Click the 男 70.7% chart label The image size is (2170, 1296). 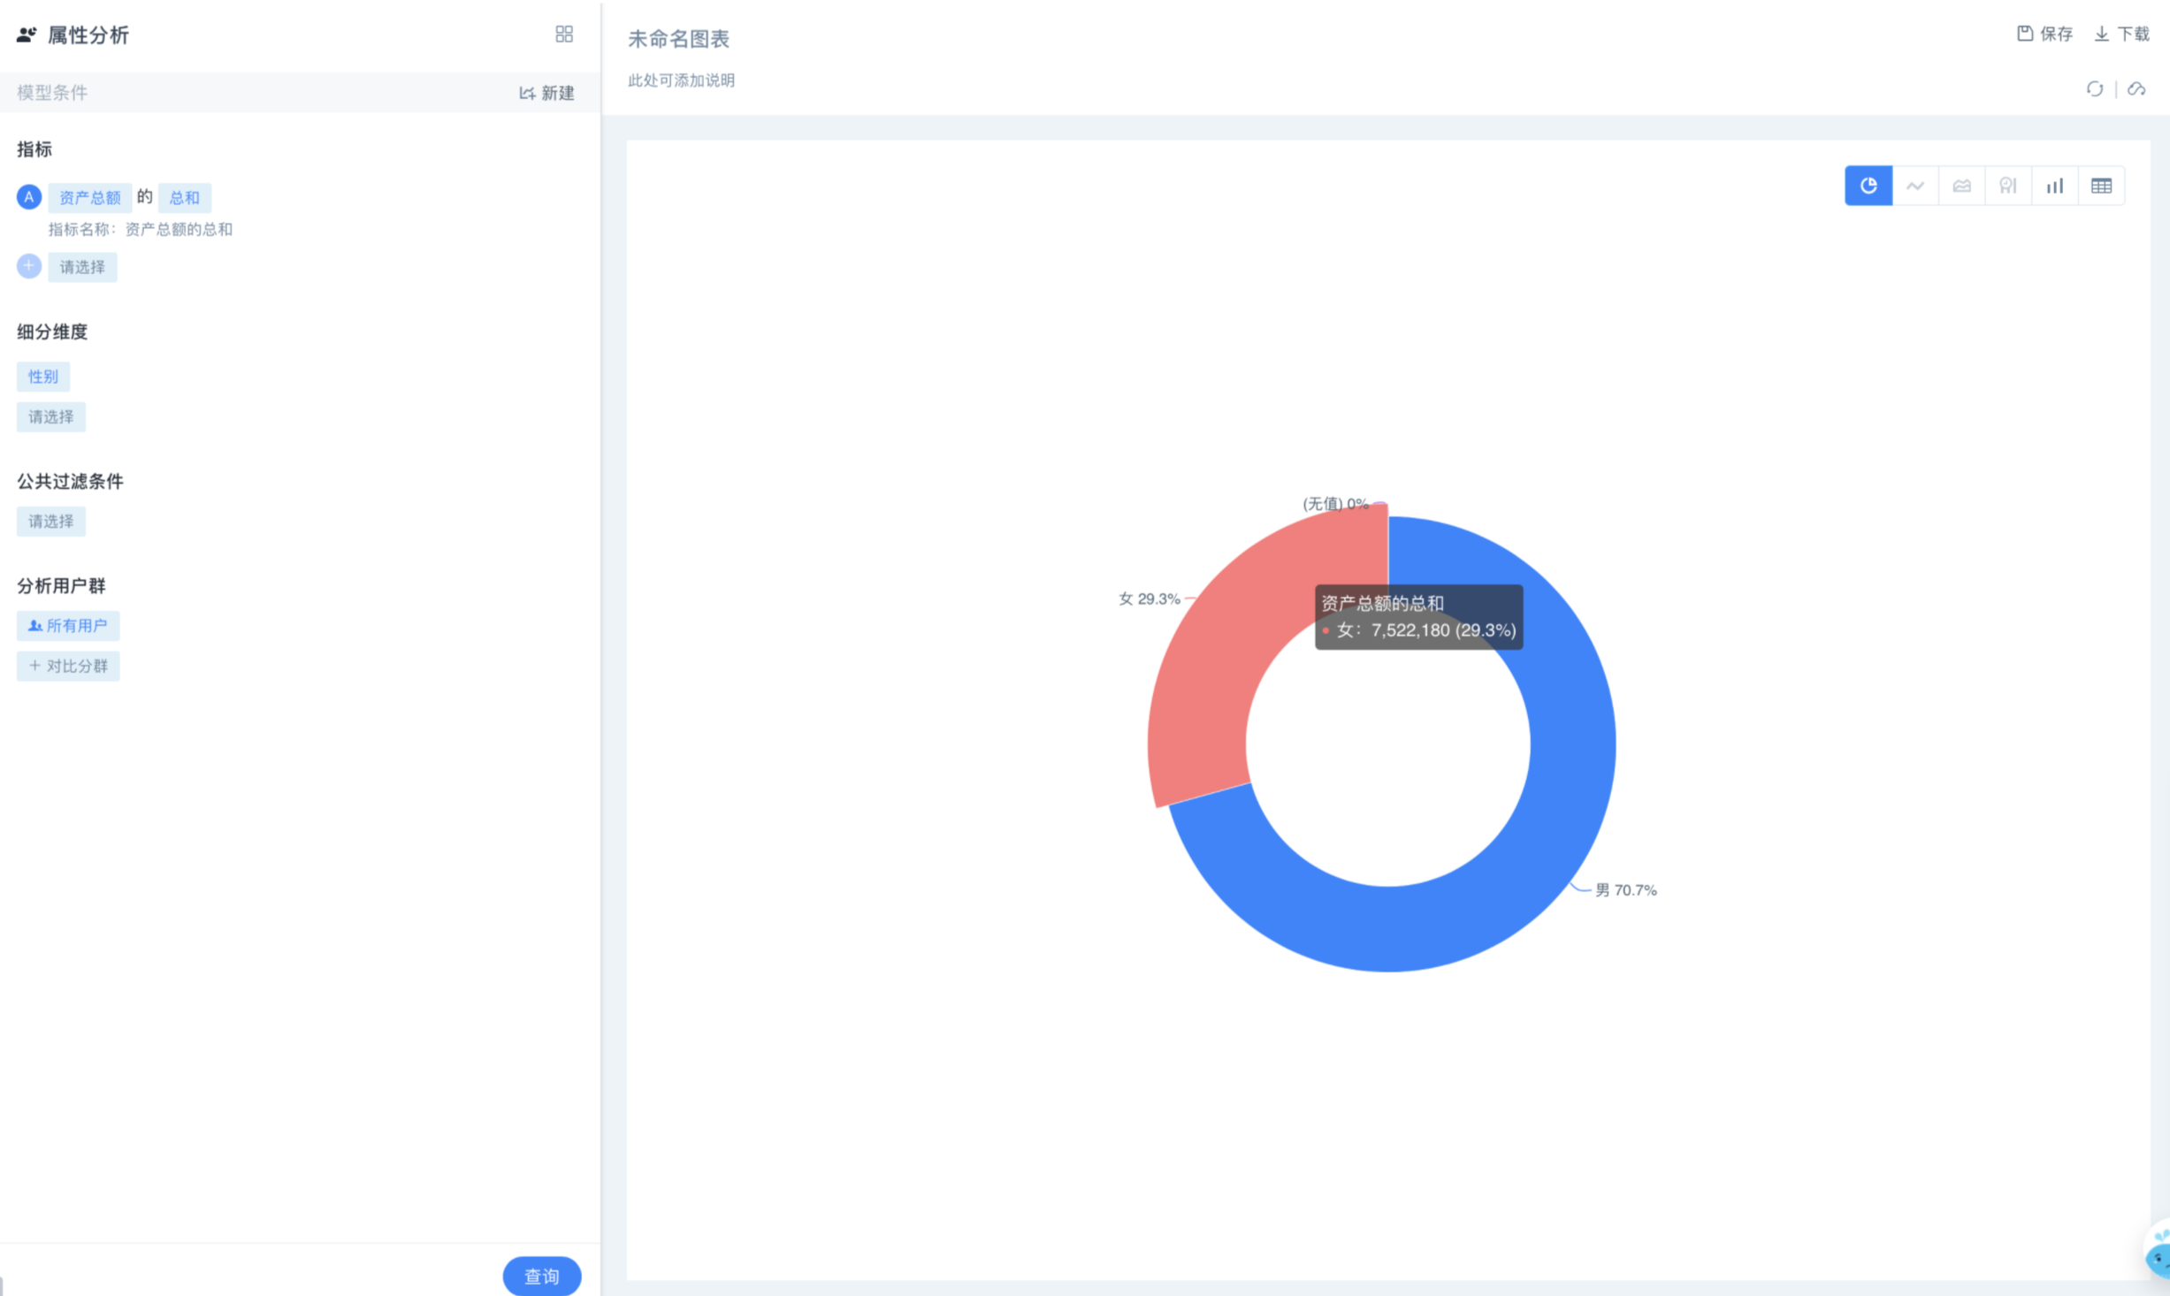1625,890
